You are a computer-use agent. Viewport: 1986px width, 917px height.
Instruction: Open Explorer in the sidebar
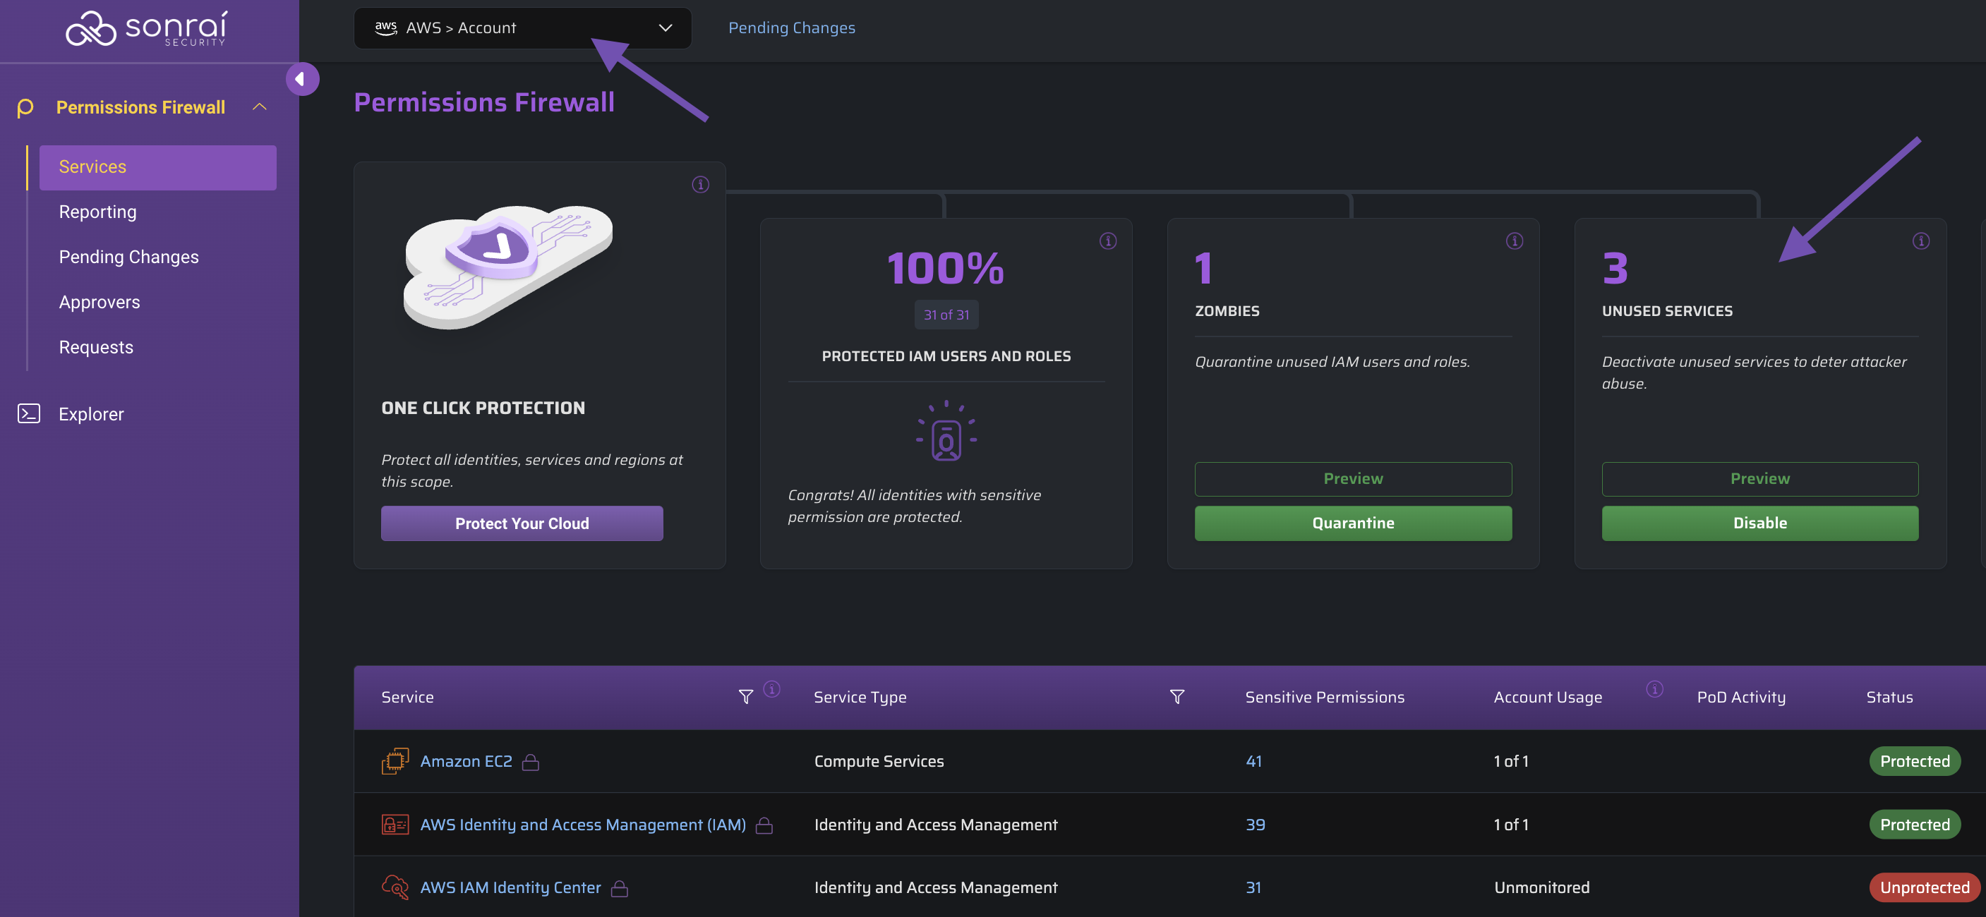click(91, 414)
